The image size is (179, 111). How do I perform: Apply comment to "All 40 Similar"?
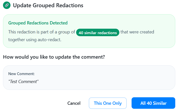pos(153,103)
